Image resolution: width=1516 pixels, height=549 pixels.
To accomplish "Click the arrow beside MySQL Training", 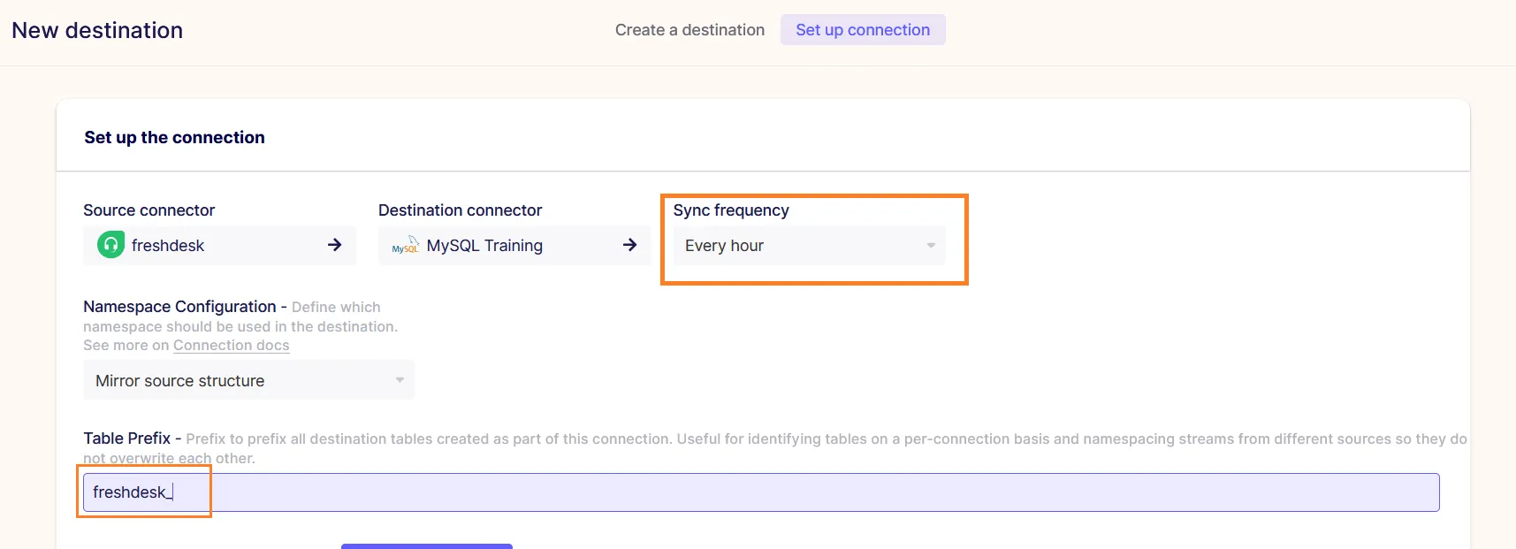I will (x=629, y=245).
